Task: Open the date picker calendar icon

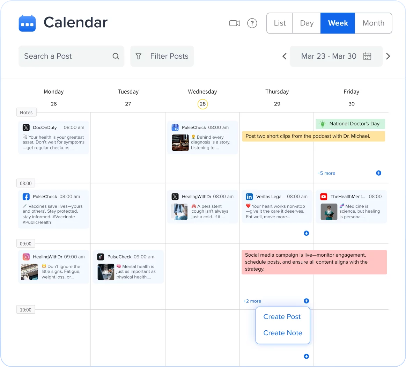Action: point(367,56)
